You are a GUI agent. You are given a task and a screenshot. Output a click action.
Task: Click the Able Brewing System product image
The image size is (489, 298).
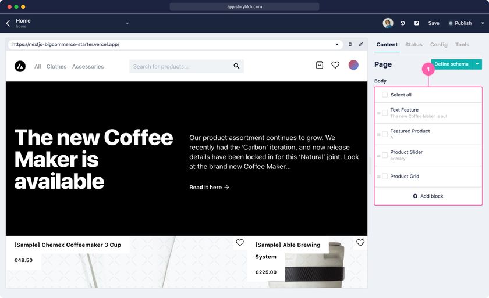315,269
